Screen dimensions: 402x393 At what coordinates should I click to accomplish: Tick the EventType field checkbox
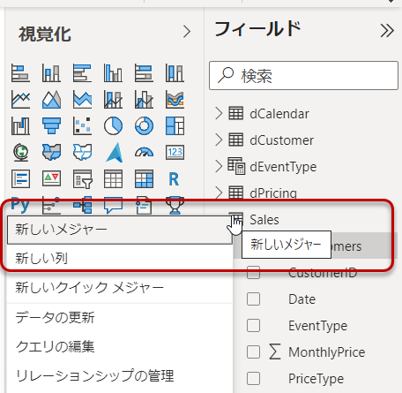point(253,326)
